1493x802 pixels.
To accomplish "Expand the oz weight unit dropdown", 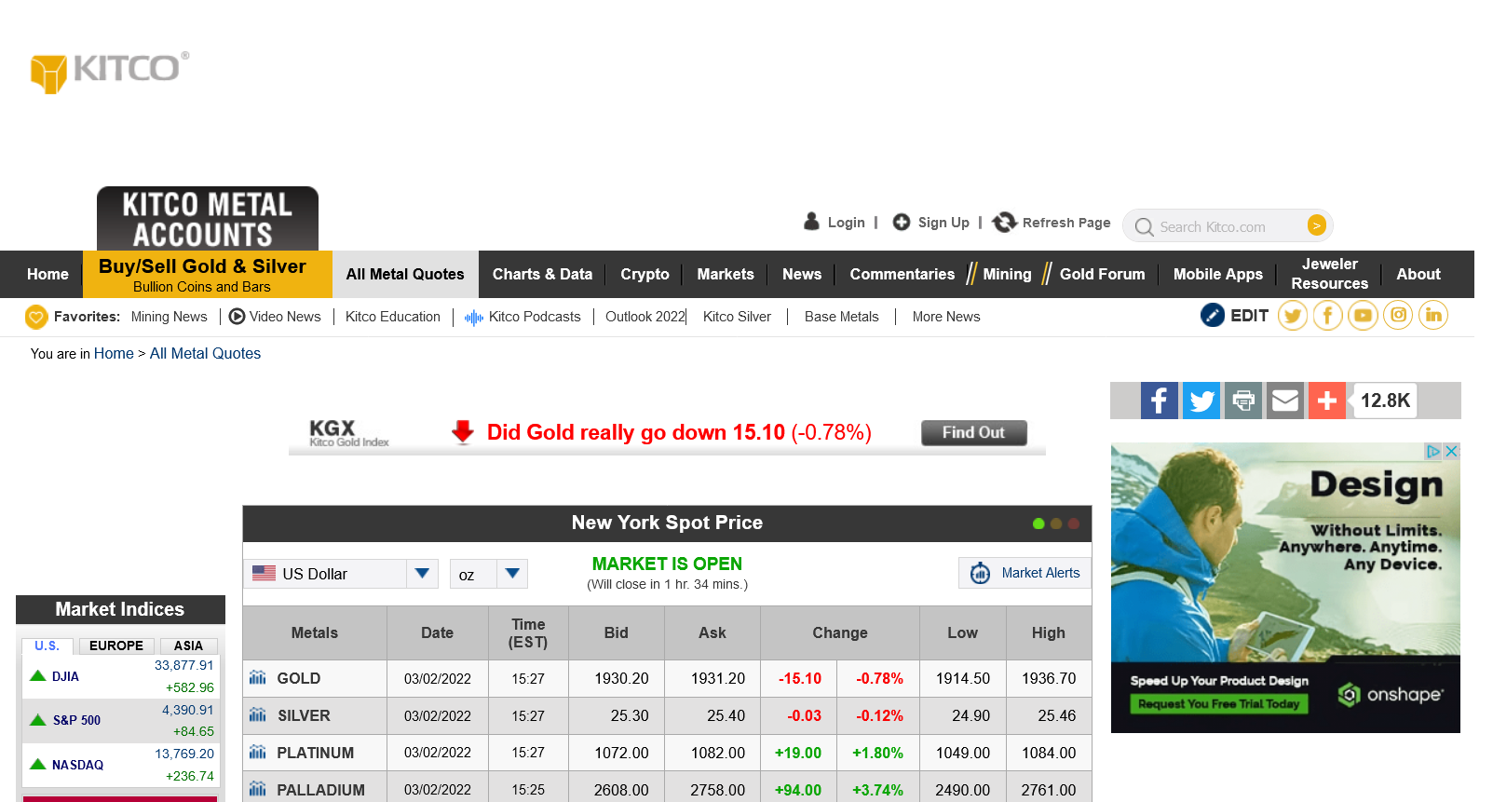I will (x=512, y=574).
